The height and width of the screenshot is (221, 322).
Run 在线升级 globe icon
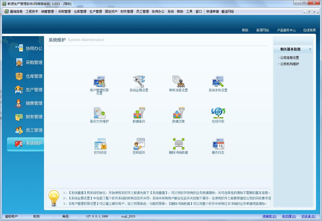click(218, 113)
